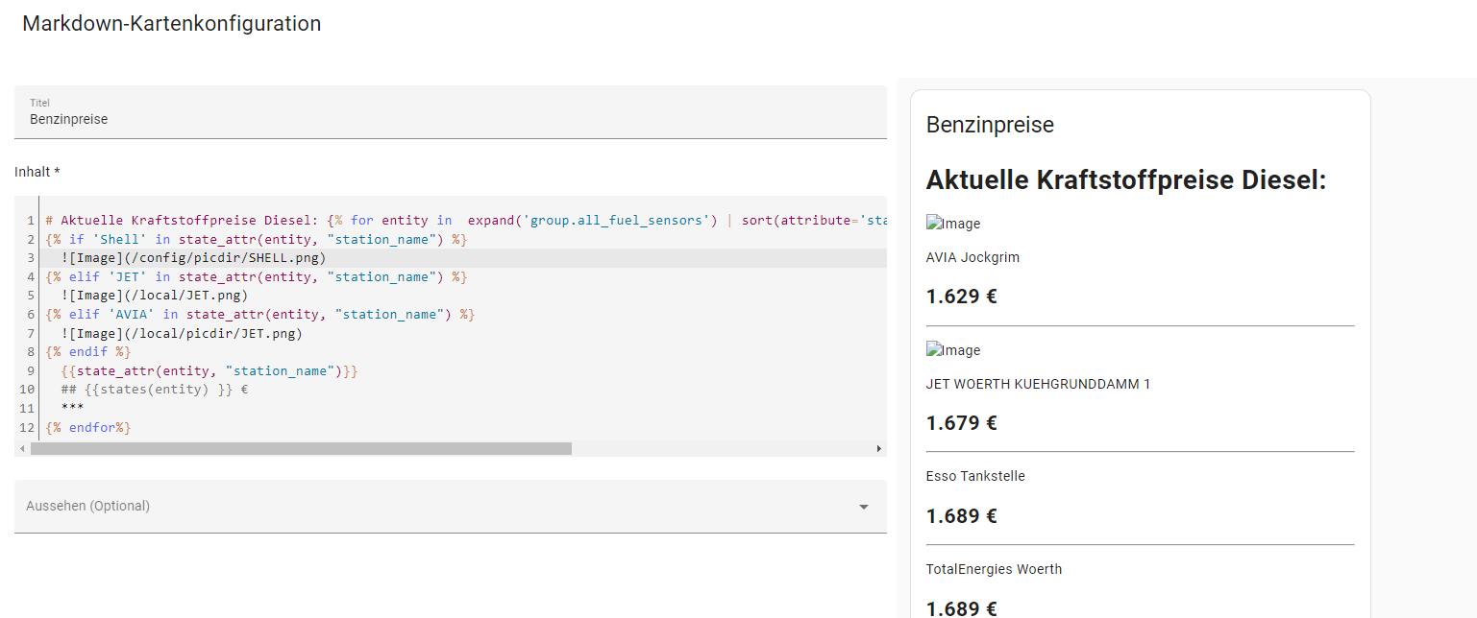Click the horizontal scrollbar thumb in the code editor
1477x618 pixels.
pyautogui.click(x=301, y=448)
